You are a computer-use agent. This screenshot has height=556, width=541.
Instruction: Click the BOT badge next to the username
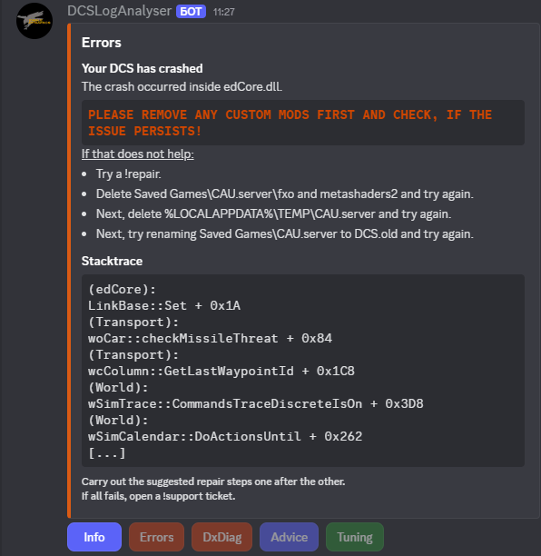[x=191, y=12]
